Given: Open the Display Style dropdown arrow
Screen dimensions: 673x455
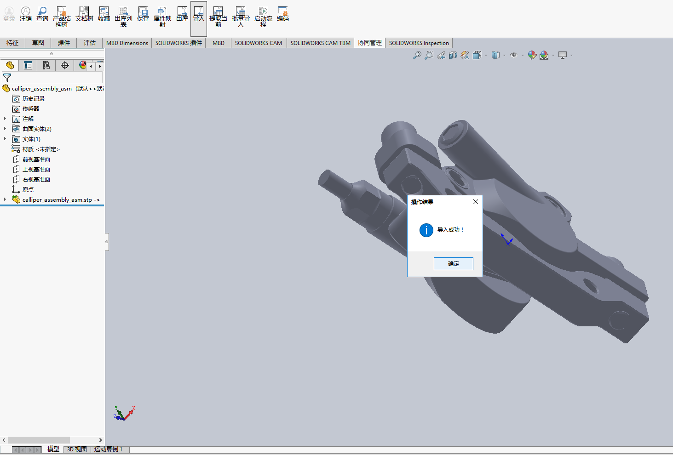Looking at the screenshot, I should (504, 56).
